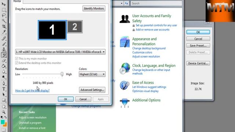Select the Rectangle shape tool
This screenshot has height=132, width=235.
point(4,100)
